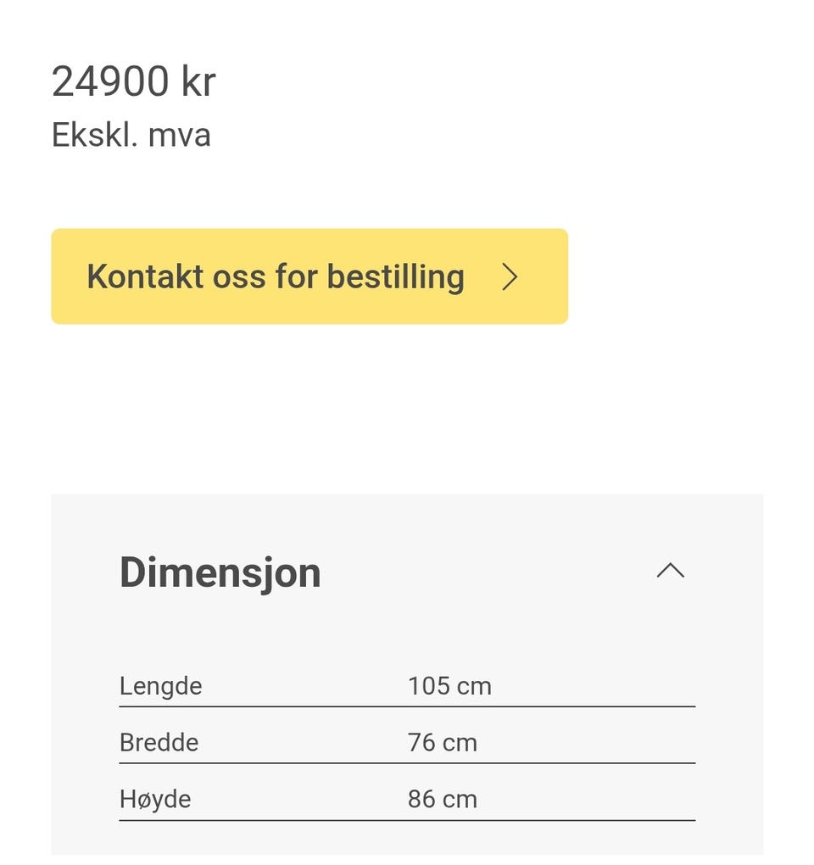This screenshot has height=865, width=814.
Task: Click the divider line beneath the Høyde row
Action: [407, 819]
